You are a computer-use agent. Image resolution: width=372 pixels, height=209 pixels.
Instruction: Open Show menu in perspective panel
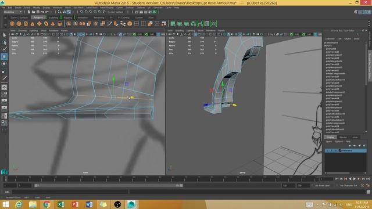point(201,31)
